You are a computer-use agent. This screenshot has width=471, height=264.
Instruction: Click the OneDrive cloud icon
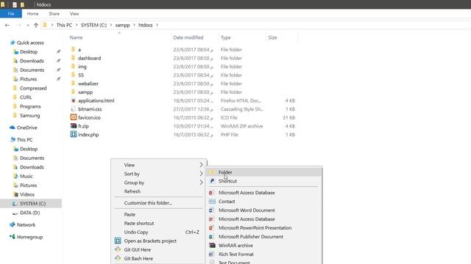point(13,127)
